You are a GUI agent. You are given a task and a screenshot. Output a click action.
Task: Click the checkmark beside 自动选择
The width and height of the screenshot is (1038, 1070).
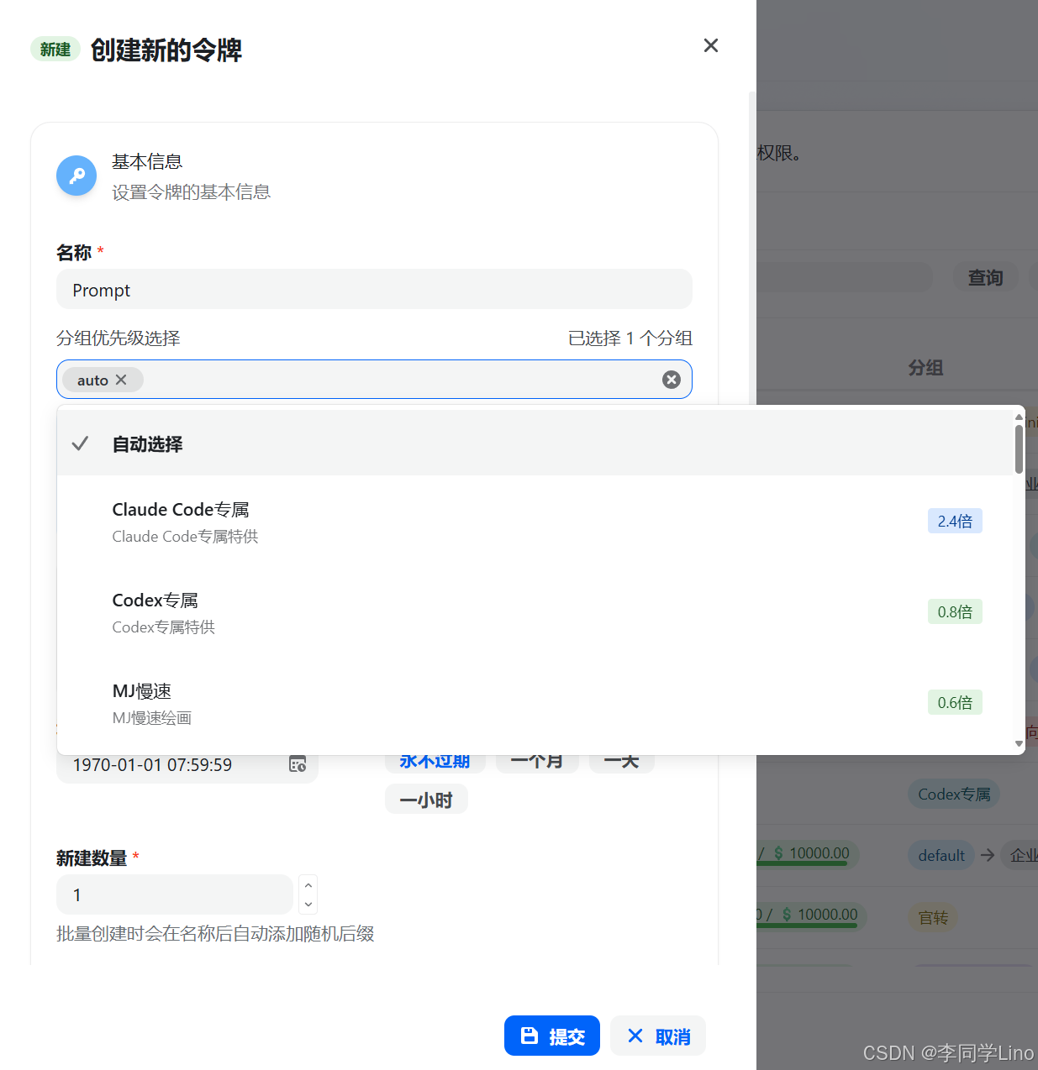(x=80, y=443)
